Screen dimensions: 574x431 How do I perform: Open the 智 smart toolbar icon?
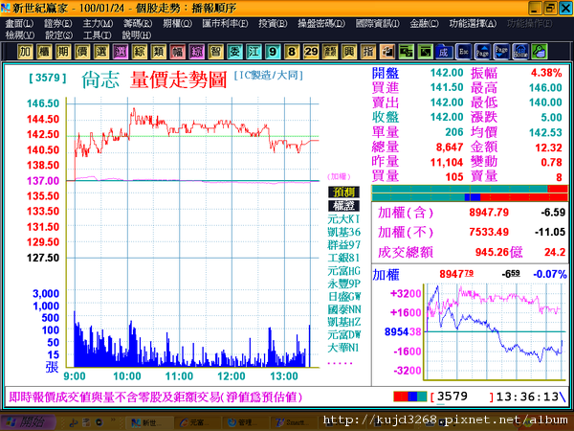coord(215,52)
